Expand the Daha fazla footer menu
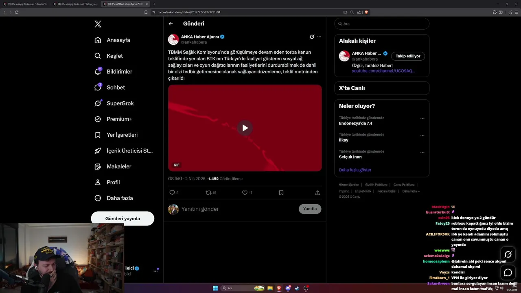 point(411,191)
